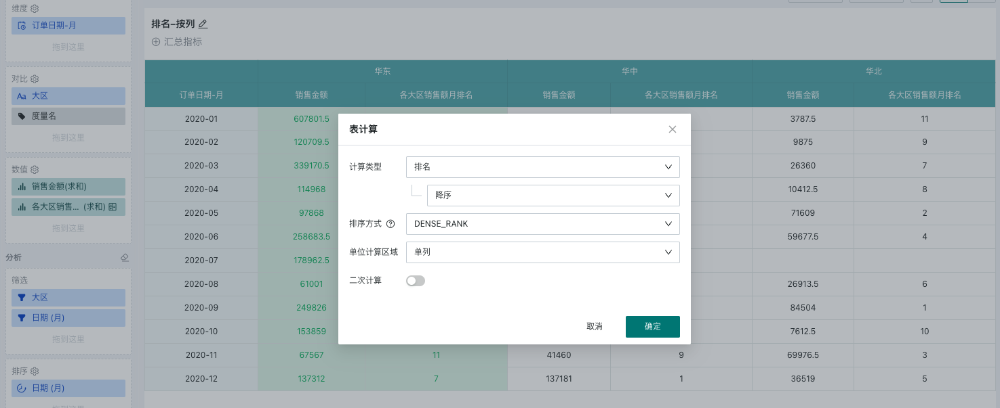Open the gear settings next to 排序
Image resolution: width=1000 pixels, height=408 pixels.
tap(35, 371)
